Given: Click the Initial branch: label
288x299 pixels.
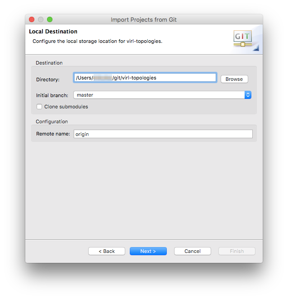Looking at the screenshot, I should (x=52, y=95).
